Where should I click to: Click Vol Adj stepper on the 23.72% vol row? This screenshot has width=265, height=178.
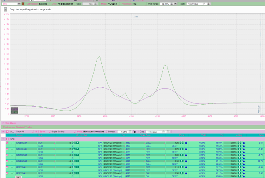coord(240,167)
